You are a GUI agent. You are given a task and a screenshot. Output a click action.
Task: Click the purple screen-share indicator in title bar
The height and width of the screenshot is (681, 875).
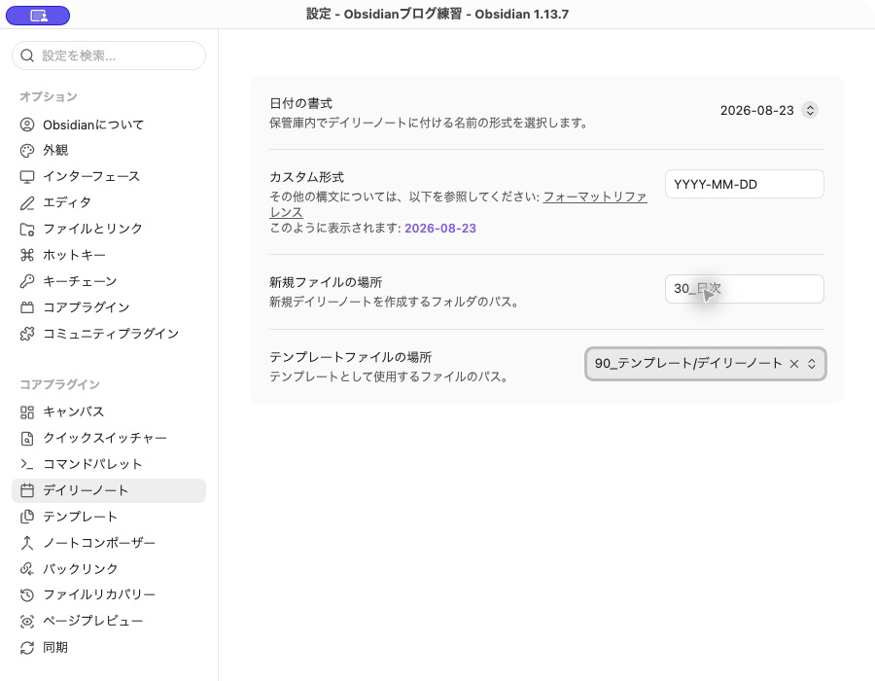38,16
